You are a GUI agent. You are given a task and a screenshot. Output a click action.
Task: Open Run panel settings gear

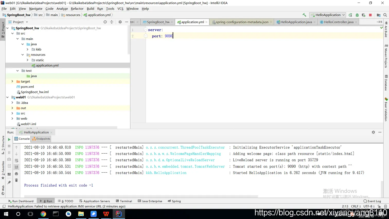(x=373, y=132)
